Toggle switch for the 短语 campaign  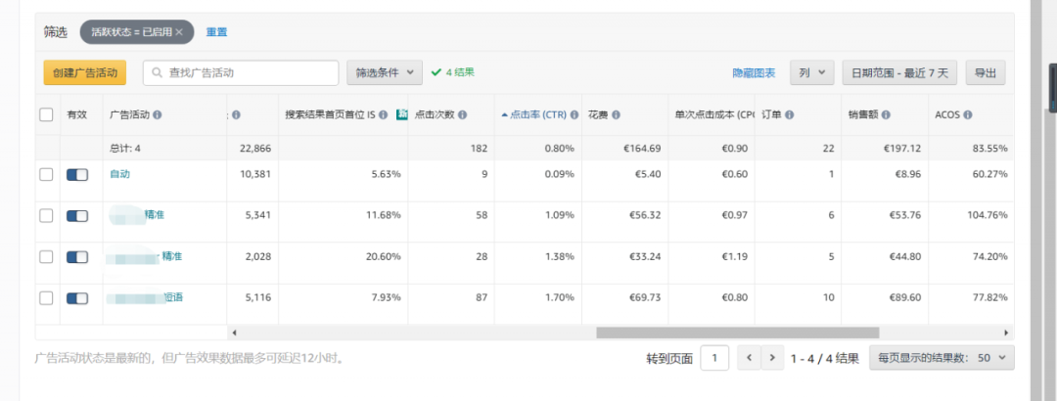click(77, 298)
